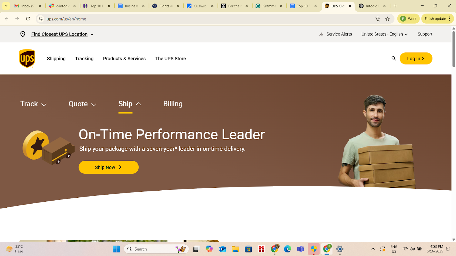Open the Windows Start menu
Image resolution: width=456 pixels, height=256 pixels.
[116, 249]
